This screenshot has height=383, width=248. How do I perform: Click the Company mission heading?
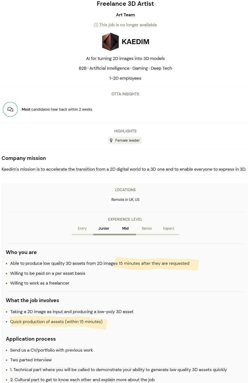[x=24, y=158]
